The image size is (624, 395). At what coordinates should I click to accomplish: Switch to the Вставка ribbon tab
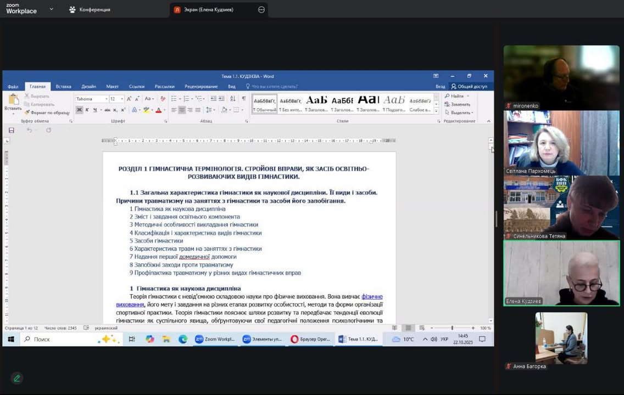(x=63, y=86)
